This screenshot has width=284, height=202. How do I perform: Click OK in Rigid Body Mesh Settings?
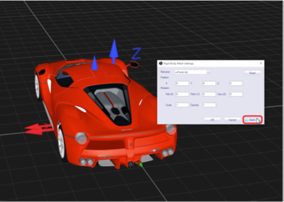tap(212, 120)
